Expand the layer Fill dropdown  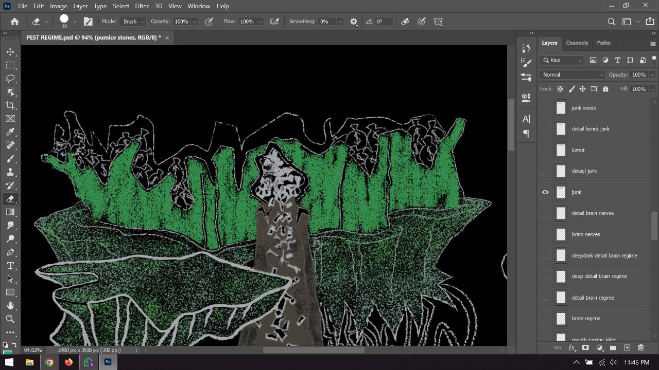pyautogui.click(x=652, y=89)
